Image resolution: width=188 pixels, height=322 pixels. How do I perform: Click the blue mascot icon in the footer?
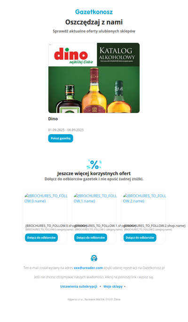(94, 258)
